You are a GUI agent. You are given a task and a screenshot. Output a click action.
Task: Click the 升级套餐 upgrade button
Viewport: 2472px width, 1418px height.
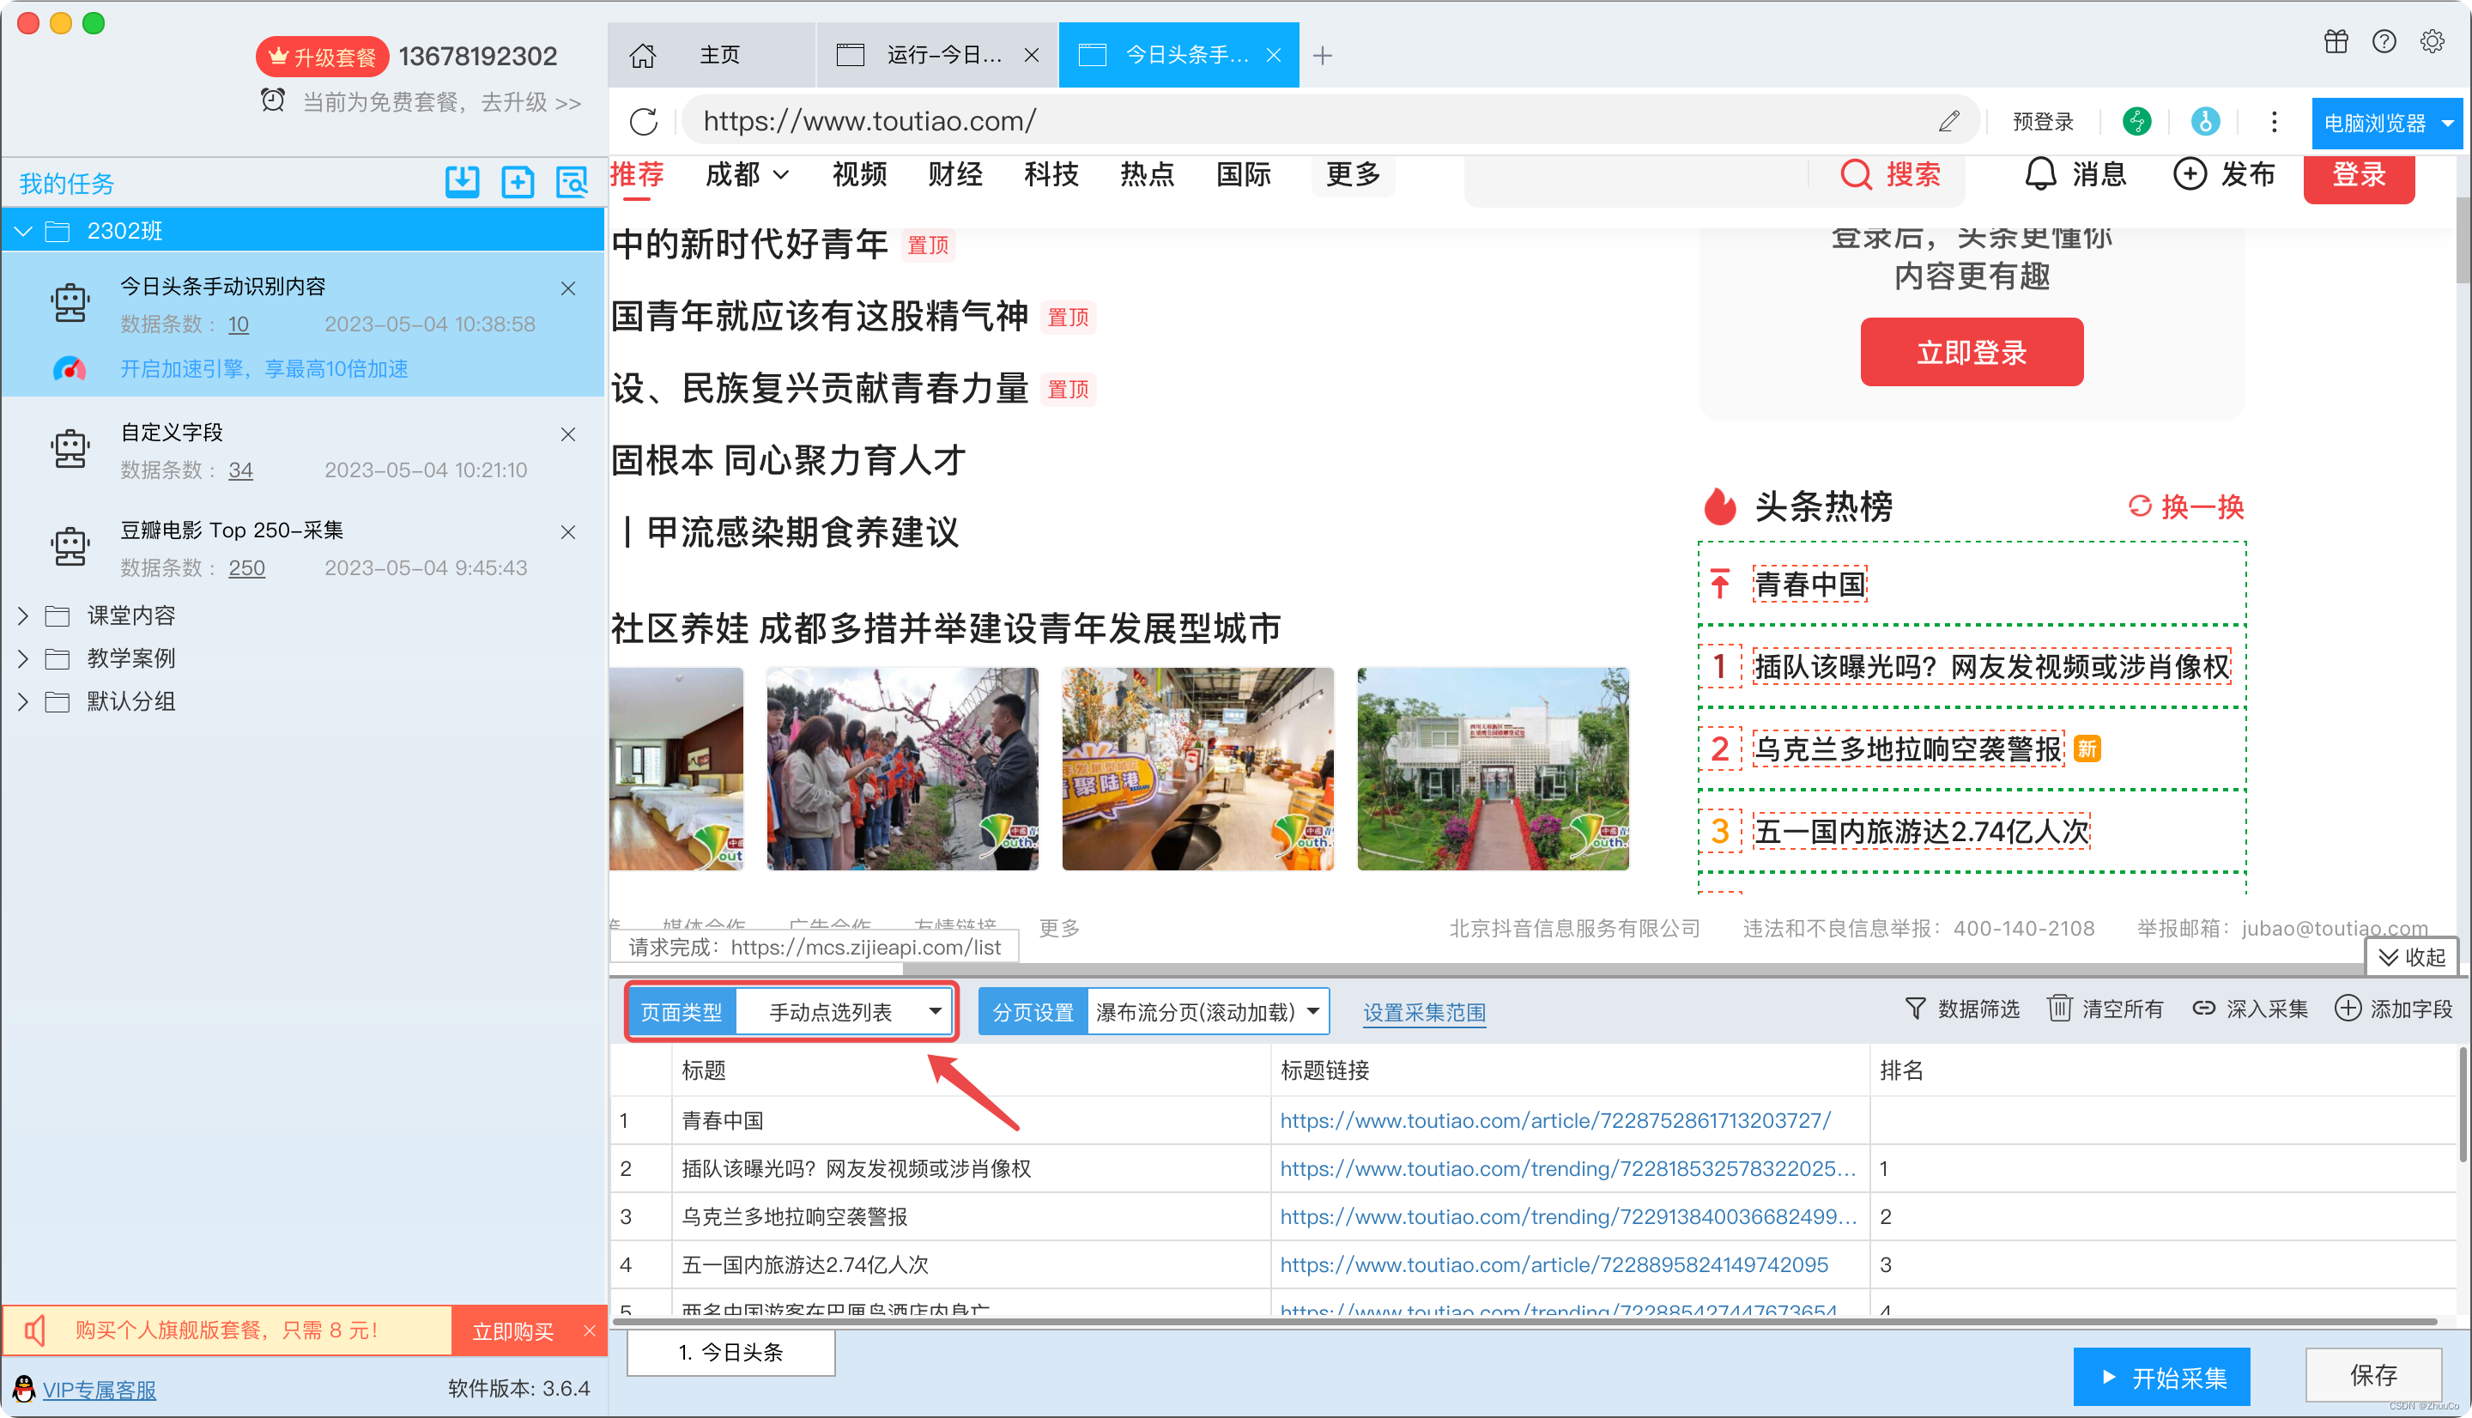pos(322,57)
